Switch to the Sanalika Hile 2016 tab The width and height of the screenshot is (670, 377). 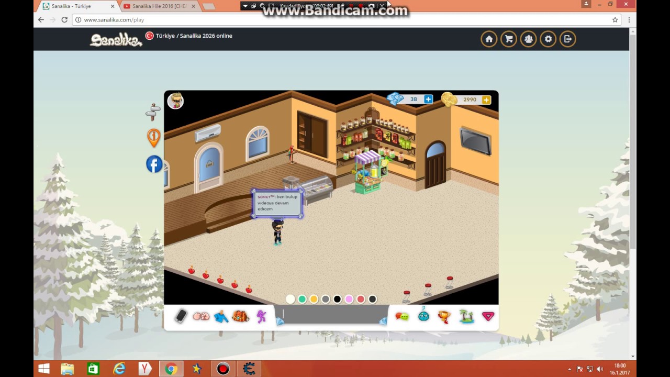159,6
